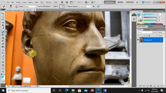Select the Lasso tool
Image resolution: width=166 pixels, height=93 pixels.
click(3, 19)
